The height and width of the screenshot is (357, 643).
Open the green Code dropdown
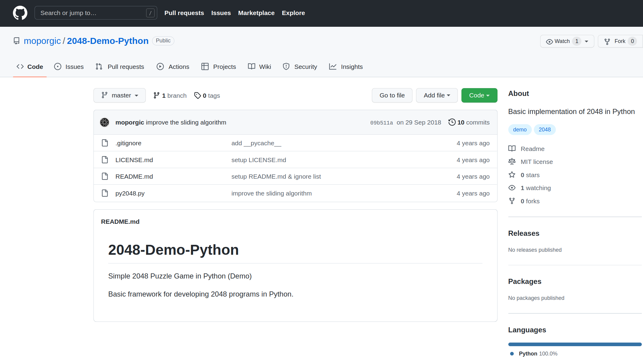click(479, 95)
